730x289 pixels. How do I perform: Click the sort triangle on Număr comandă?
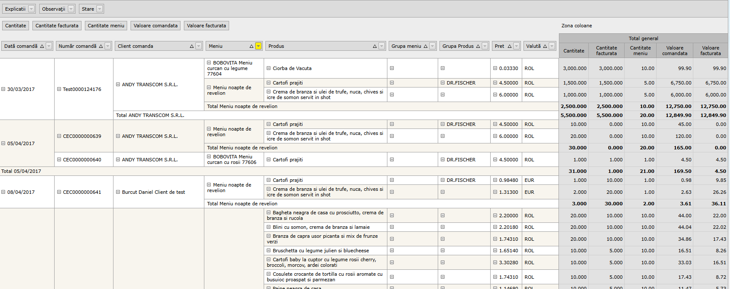(x=101, y=46)
